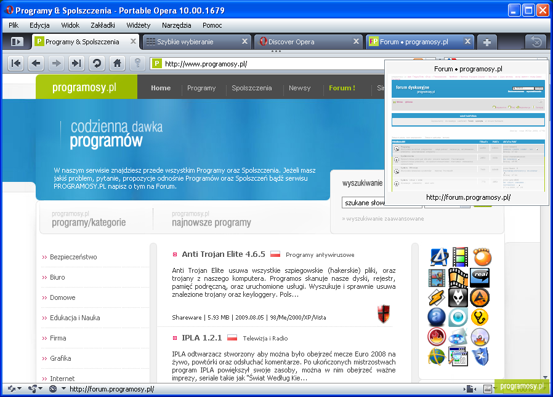Click the programosy.pl site logo
The height and width of the screenshot is (397, 553).
(x=84, y=87)
